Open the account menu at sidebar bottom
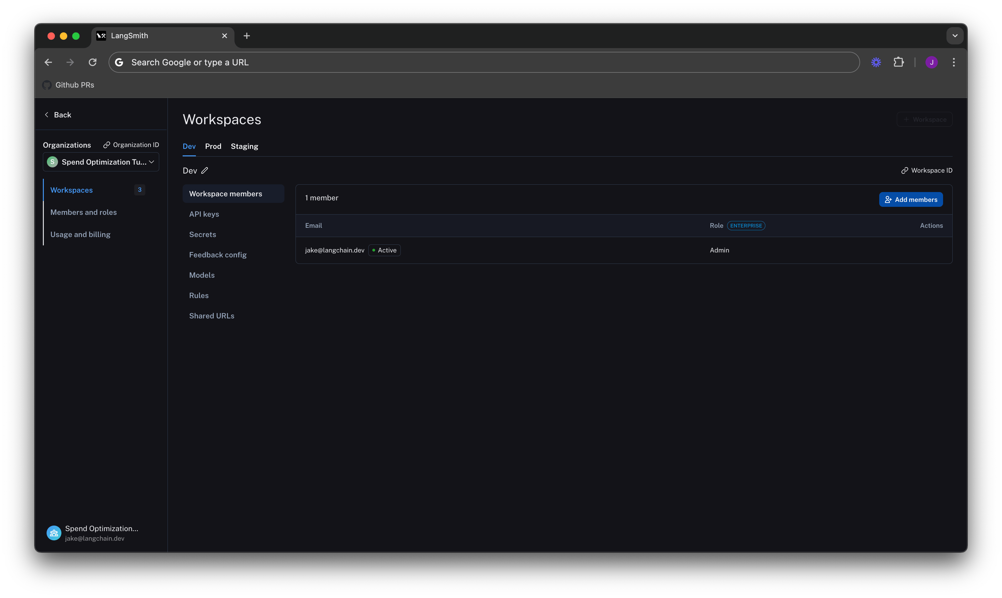 [93, 533]
